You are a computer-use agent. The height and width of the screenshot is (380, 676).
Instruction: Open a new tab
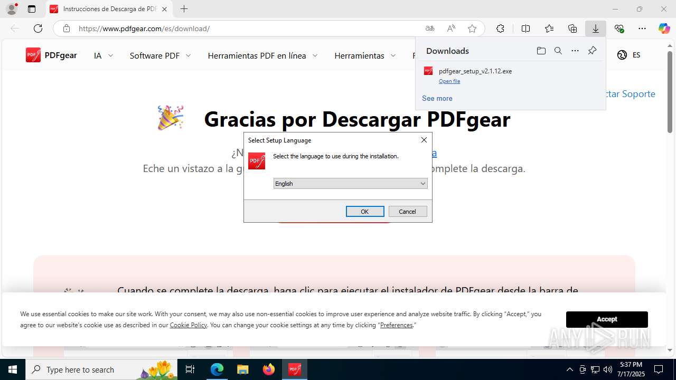[x=184, y=9]
